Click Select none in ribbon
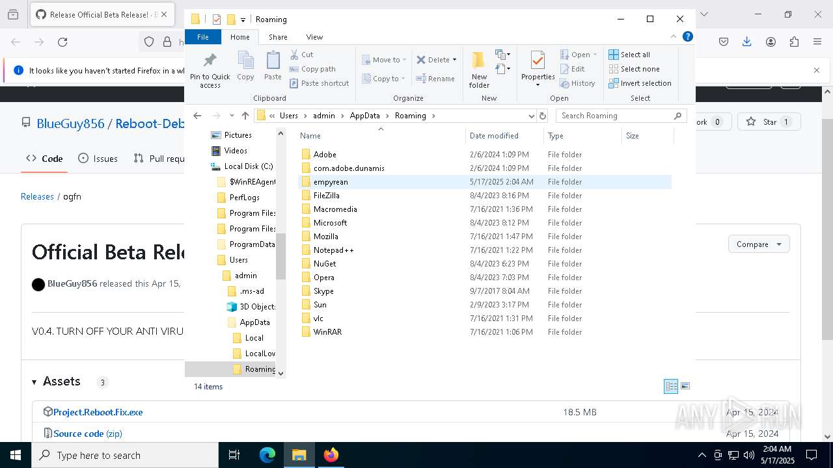 click(x=634, y=69)
